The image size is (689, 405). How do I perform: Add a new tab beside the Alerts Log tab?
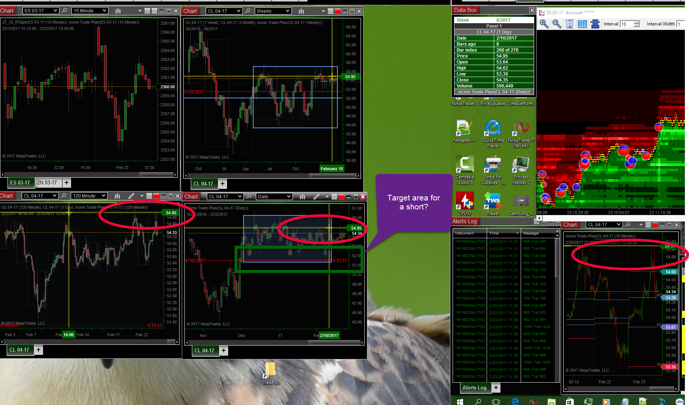pyautogui.click(x=496, y=387)
